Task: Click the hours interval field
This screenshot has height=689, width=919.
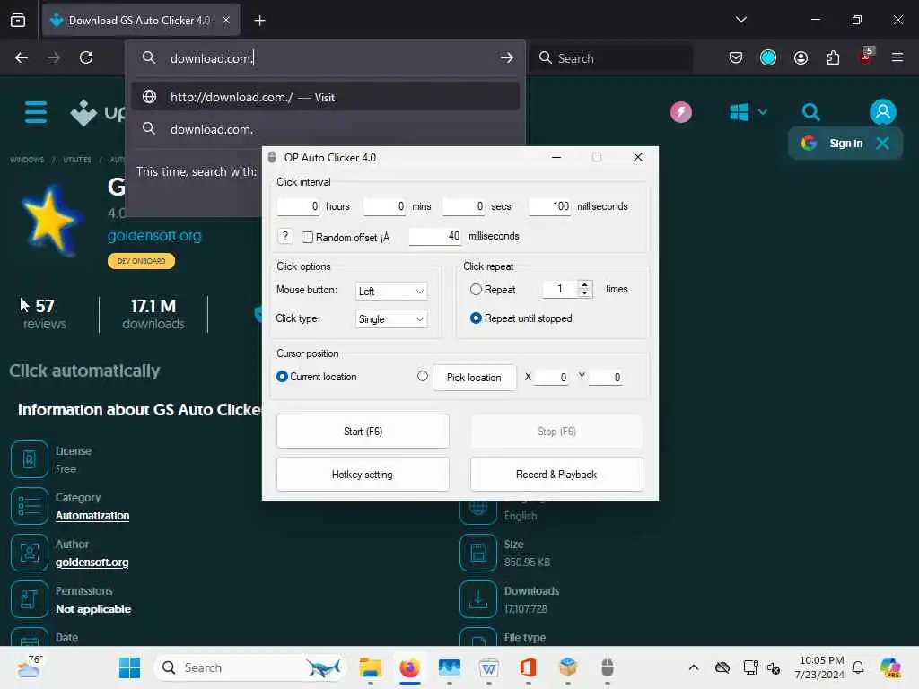Action: (298, 206)
